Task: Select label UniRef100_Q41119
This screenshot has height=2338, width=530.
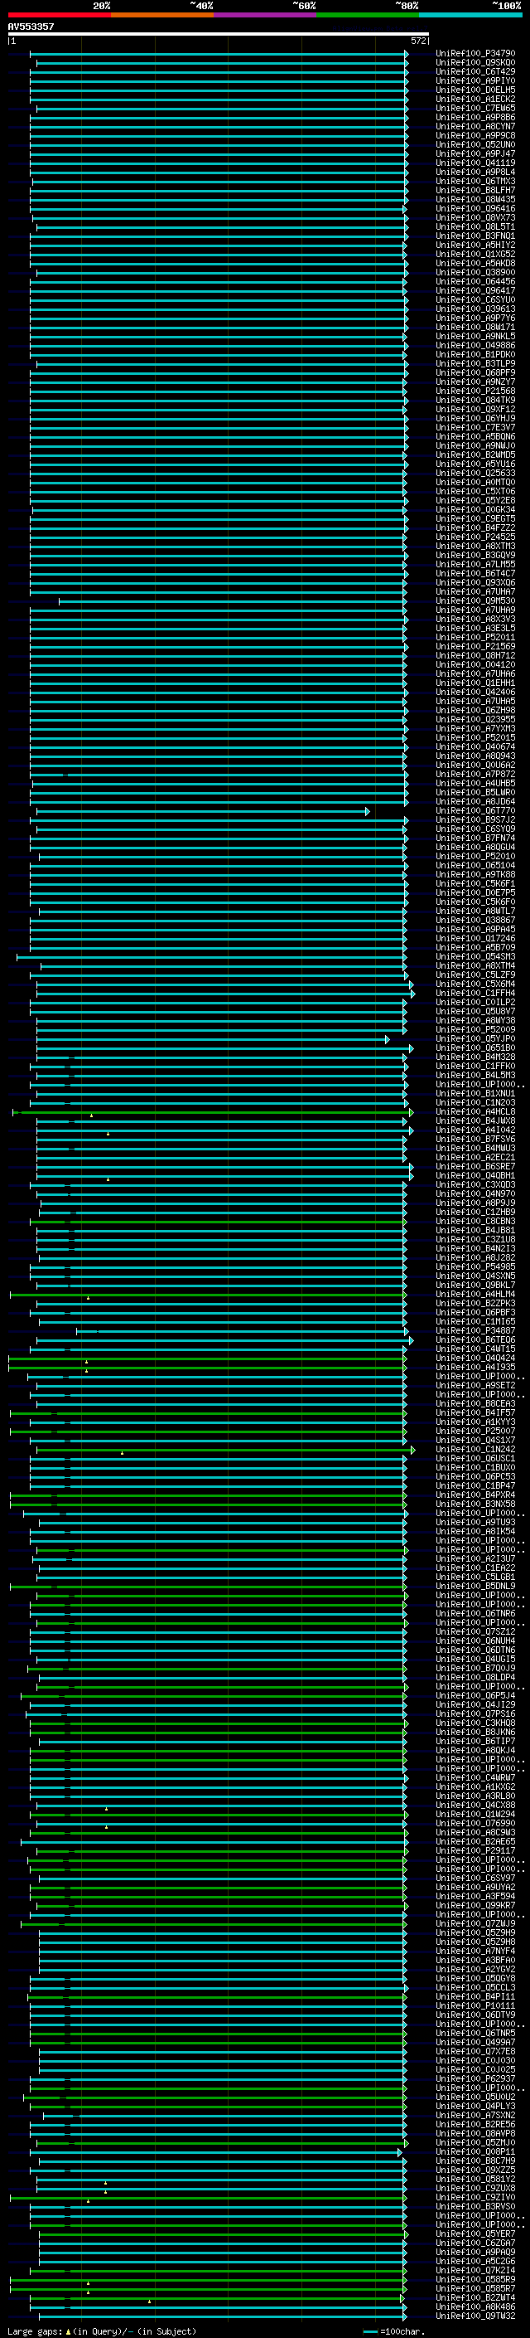Action: (x=475, y=163)
